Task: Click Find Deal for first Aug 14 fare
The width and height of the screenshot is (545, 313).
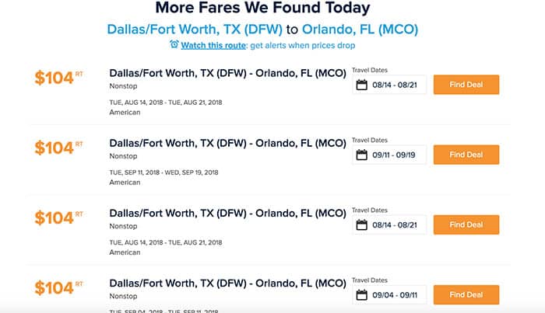Action: (x=466, y=85)
